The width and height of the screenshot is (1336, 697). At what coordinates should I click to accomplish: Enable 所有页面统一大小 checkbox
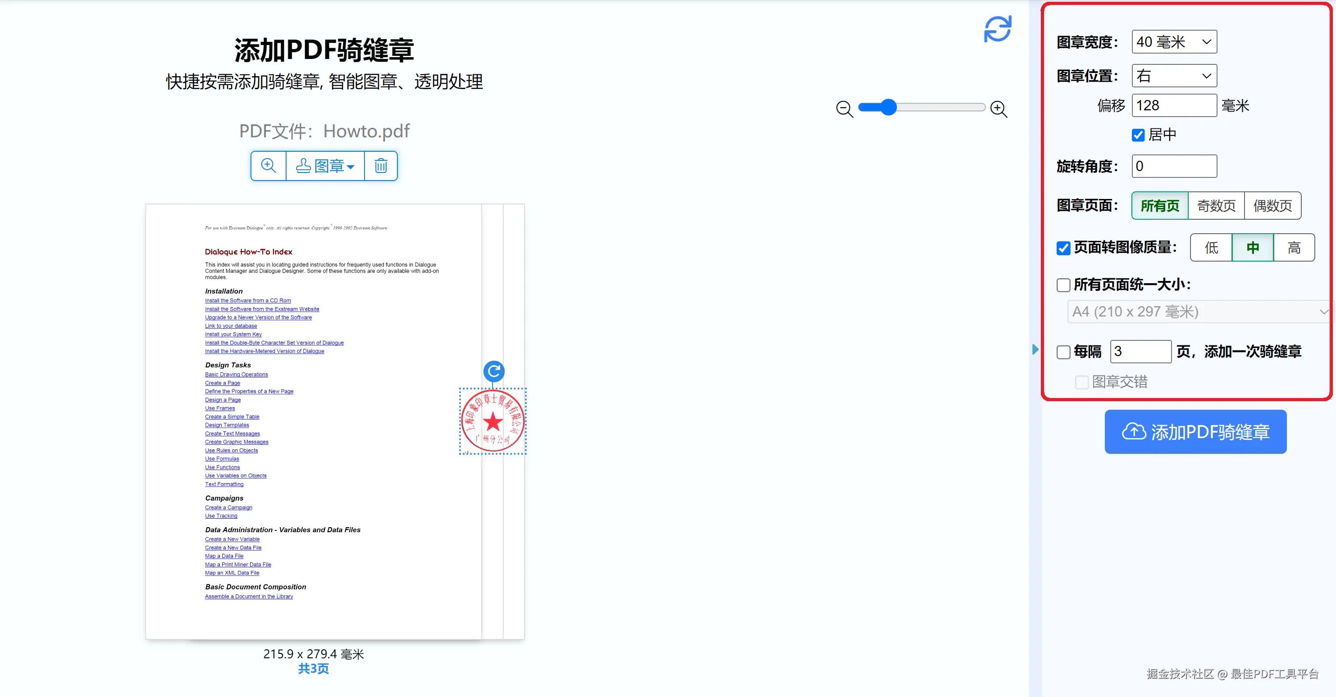coord(1063,285)
